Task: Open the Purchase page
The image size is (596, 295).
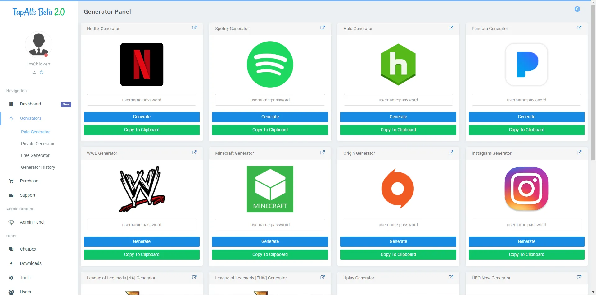Action: [x=29, y=181]
